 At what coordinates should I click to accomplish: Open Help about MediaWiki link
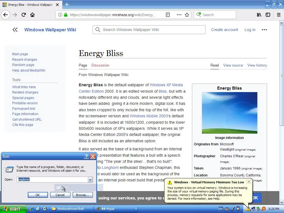29,70
